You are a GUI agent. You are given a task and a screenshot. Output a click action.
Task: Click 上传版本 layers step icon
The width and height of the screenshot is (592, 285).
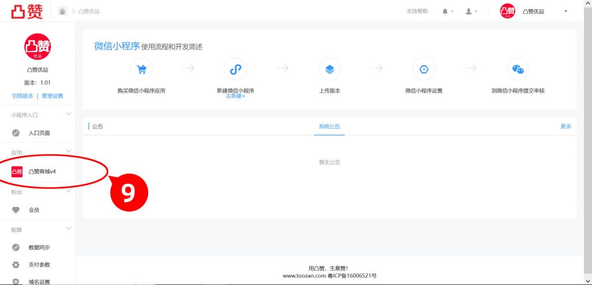(x=330, y=69)
